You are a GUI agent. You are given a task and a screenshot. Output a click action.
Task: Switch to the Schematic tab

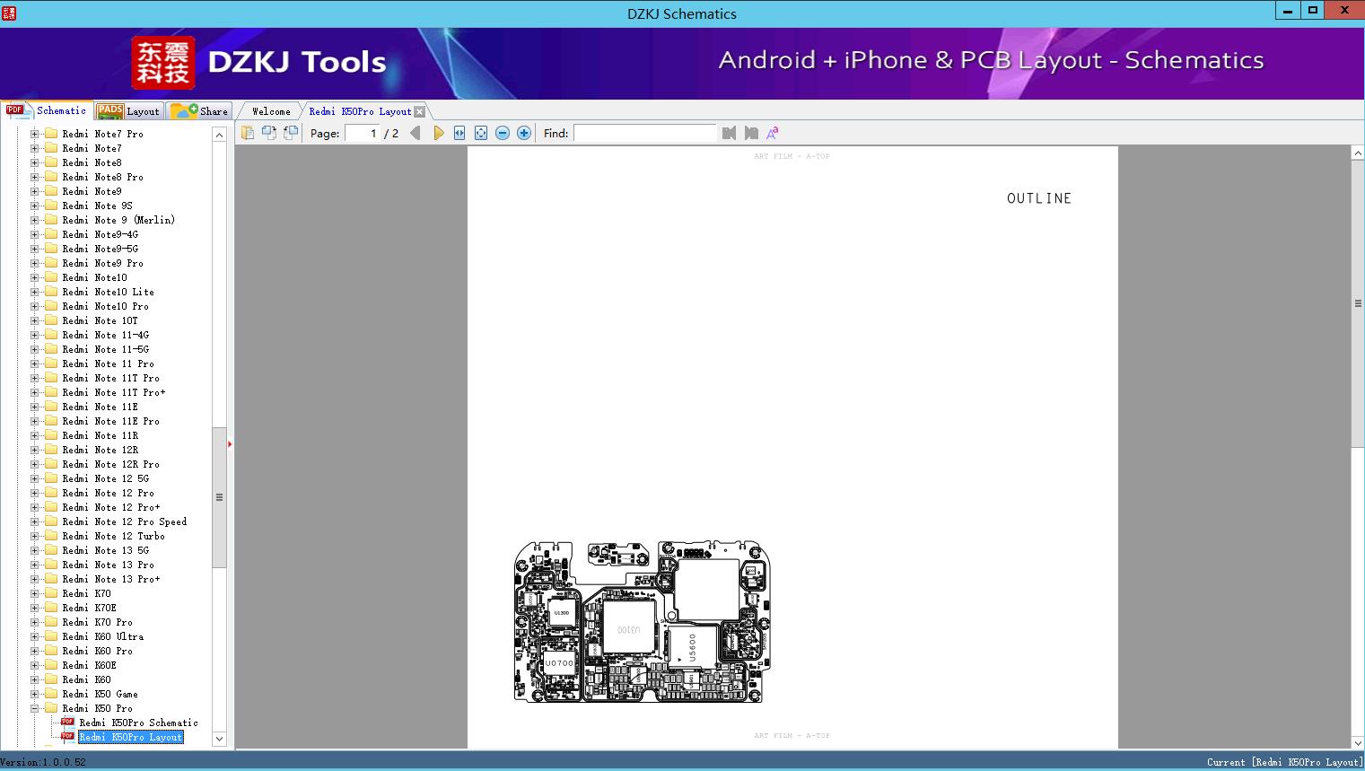pos(47,110)
